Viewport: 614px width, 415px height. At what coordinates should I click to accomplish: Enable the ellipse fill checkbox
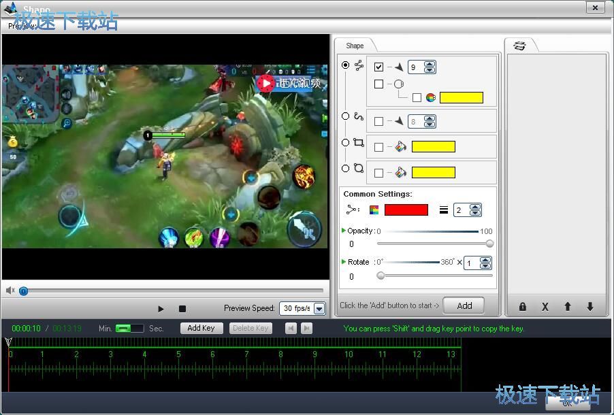pyautogui.click(x=378, y=173)
